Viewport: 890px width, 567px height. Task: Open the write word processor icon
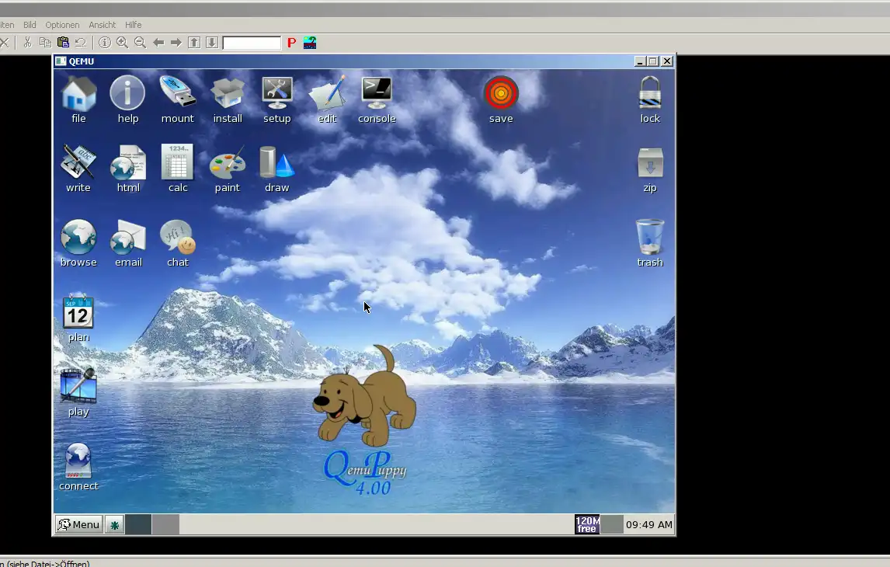tap(78, 162)
